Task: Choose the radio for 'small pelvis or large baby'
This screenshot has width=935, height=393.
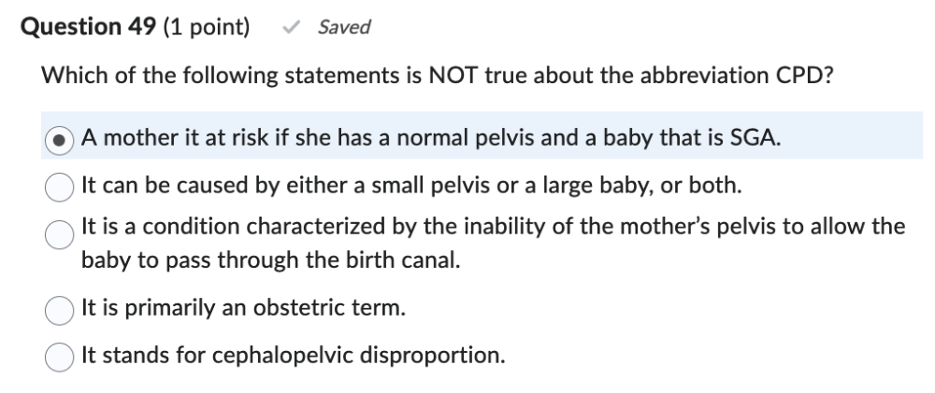Action: [x=60, y=185]
